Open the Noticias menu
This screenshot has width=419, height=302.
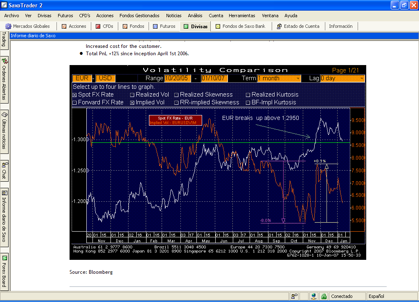coord(173,16)
